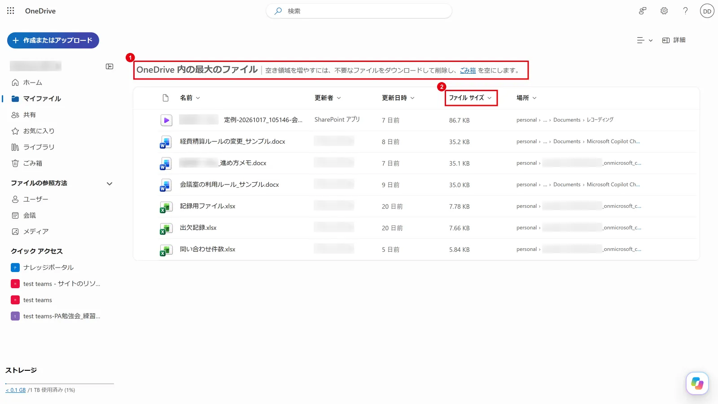Open the 詳細 details pane

tap(674, 40)
